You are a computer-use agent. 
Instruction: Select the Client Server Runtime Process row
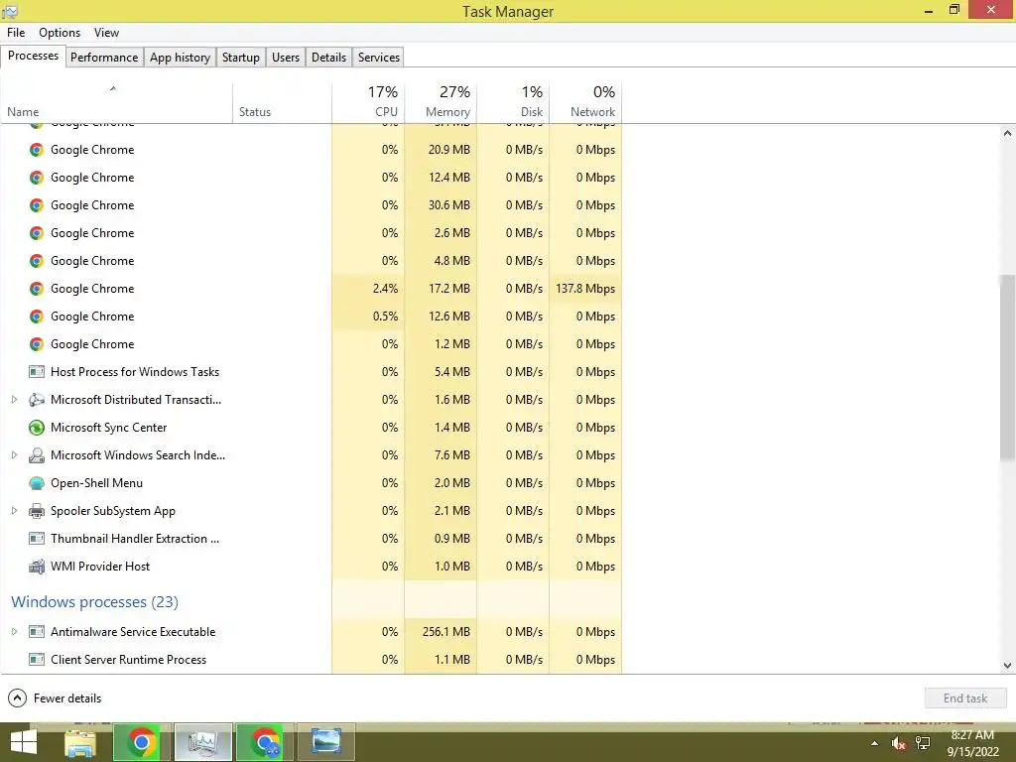(x=311, y=660)
